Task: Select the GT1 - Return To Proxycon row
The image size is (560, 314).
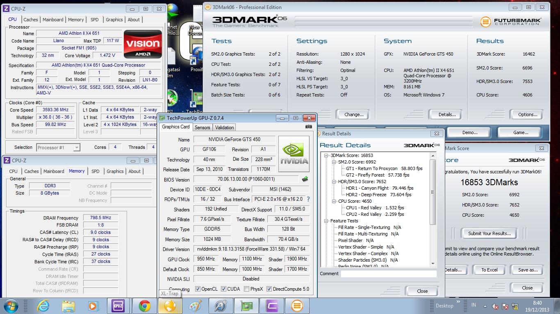Action: [x=384, y=168]
